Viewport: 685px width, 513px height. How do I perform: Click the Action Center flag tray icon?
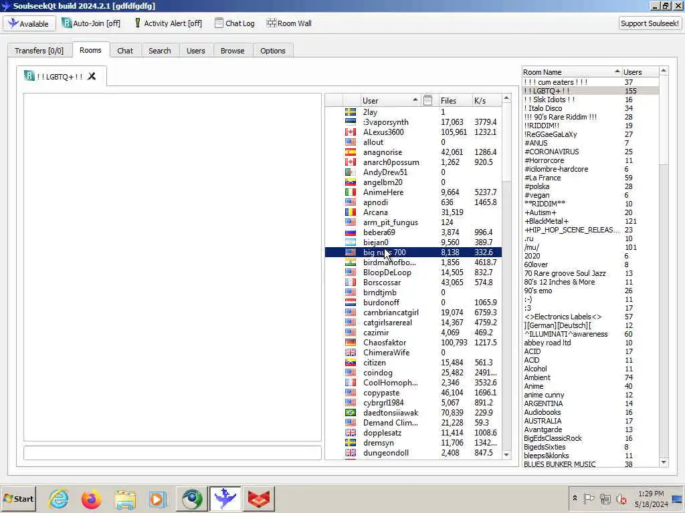(x=589, y=498)
